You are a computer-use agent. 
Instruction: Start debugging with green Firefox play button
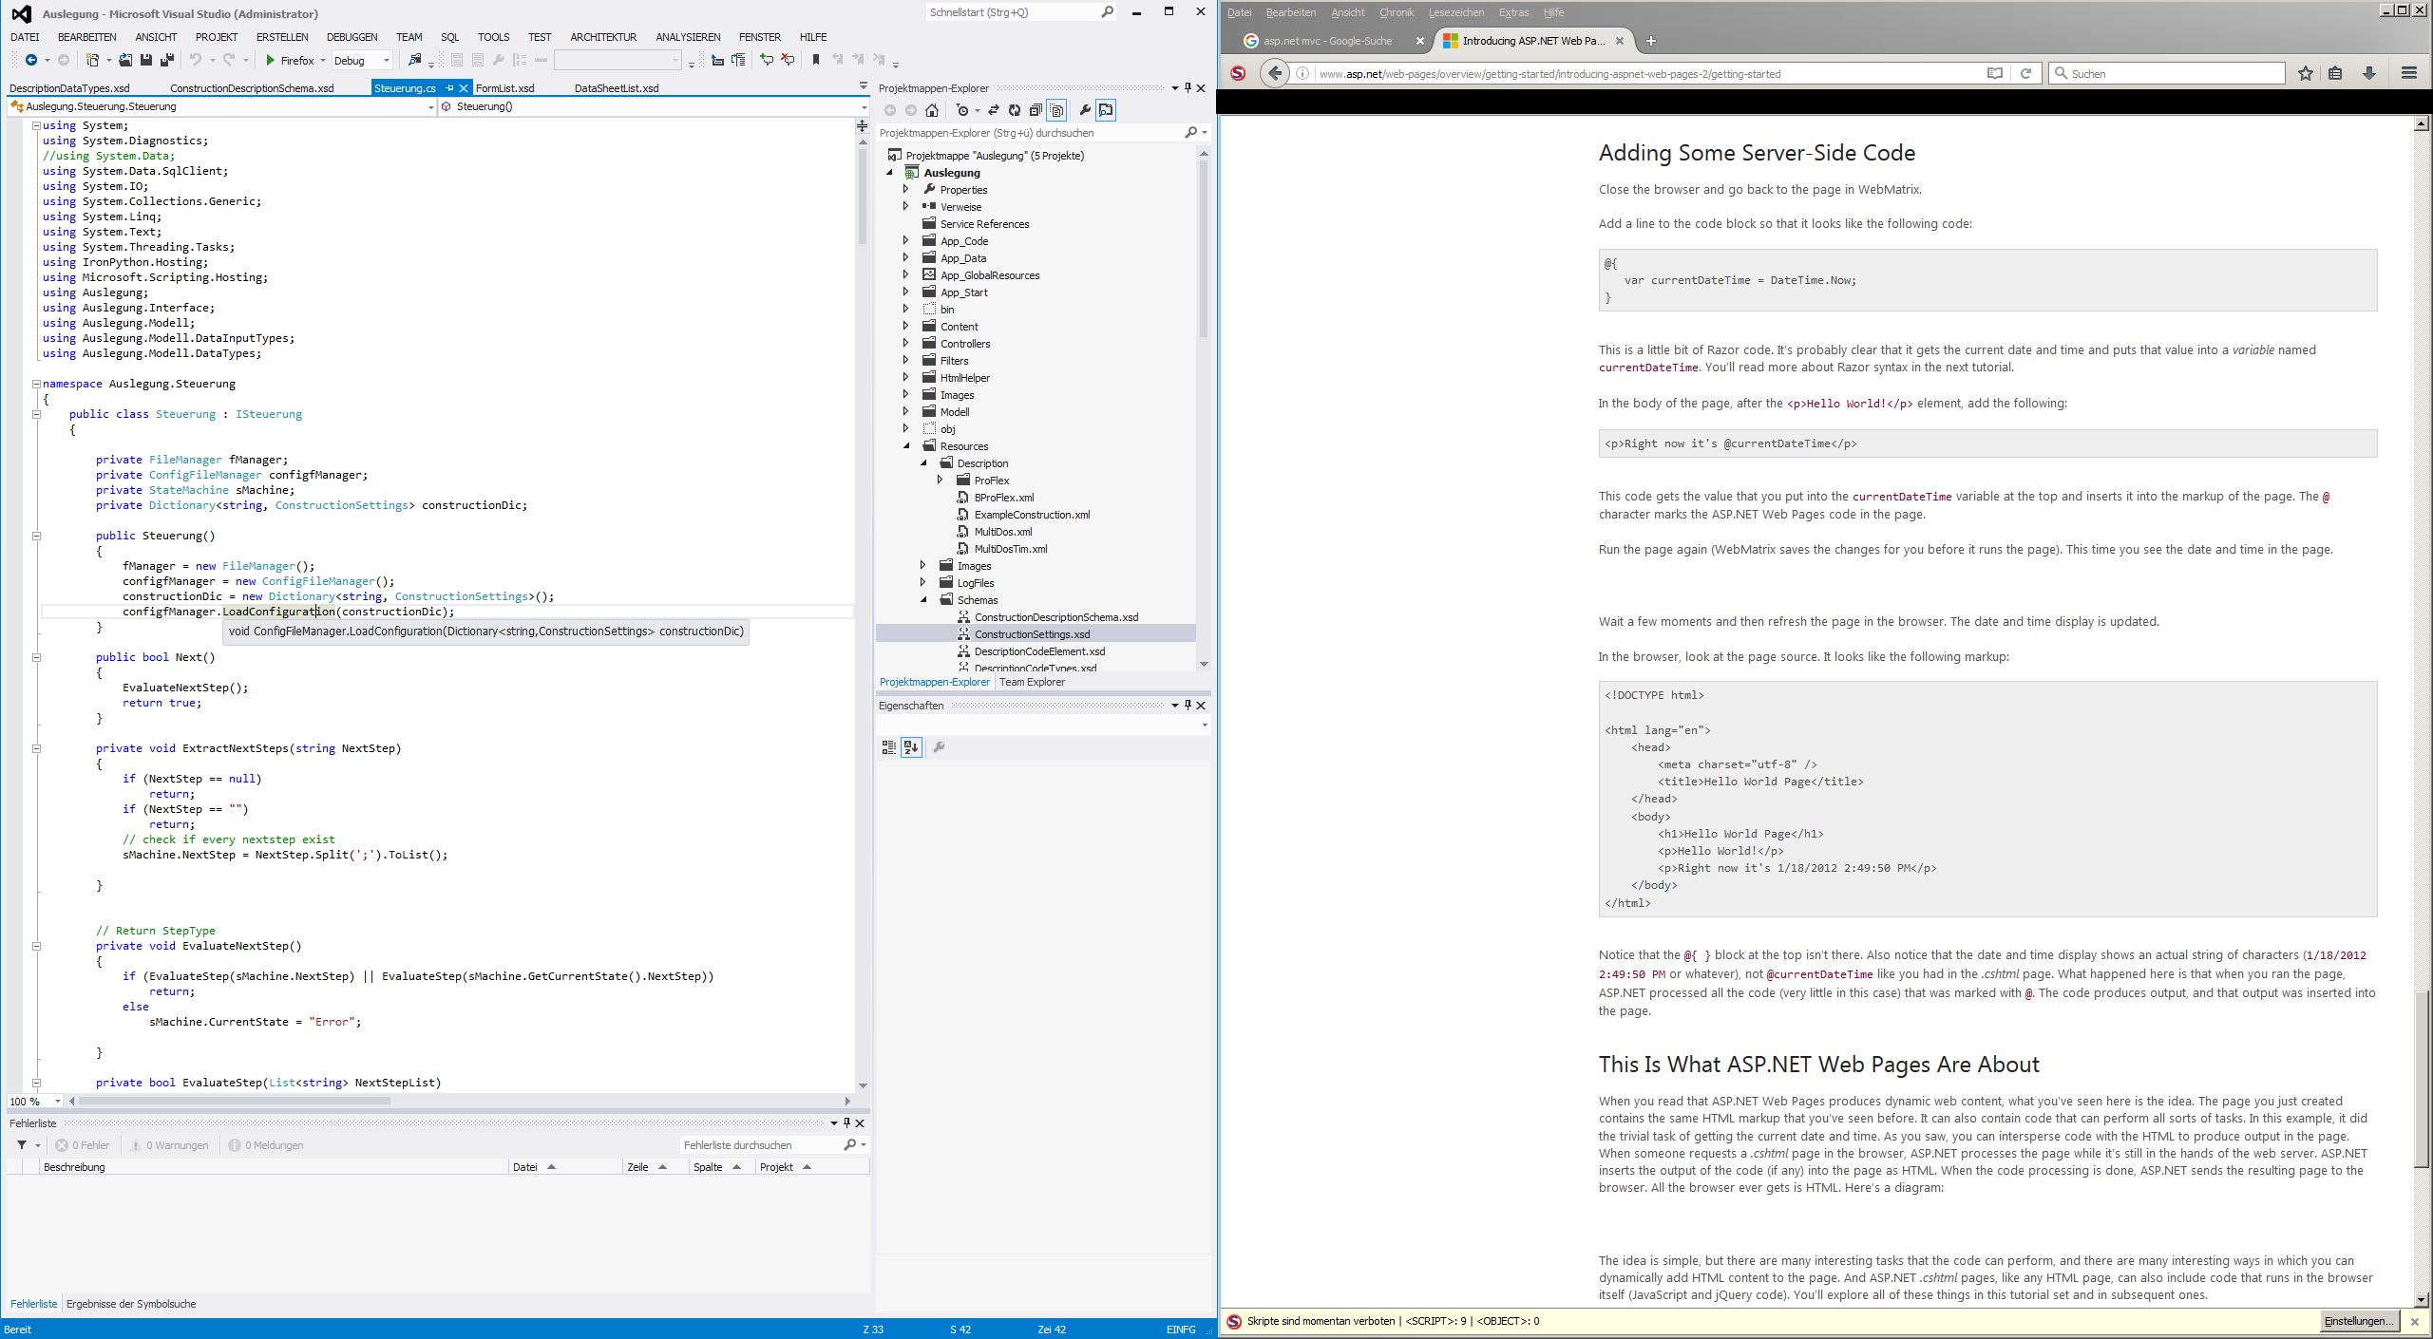click(271, 60)
